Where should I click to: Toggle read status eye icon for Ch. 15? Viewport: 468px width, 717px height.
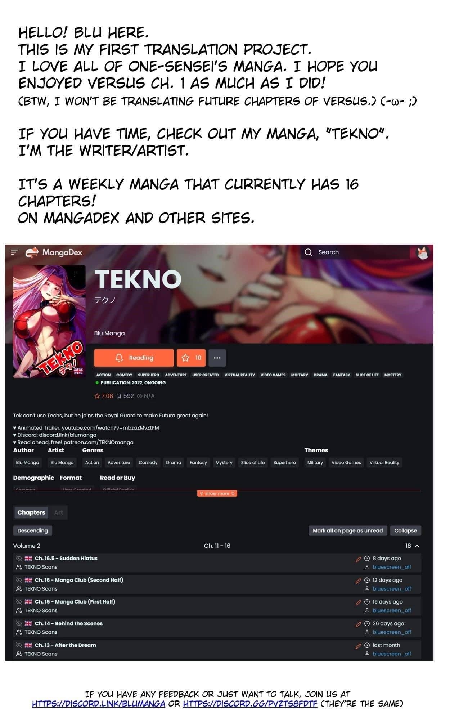pyautogui.click(x=19, y=602)
